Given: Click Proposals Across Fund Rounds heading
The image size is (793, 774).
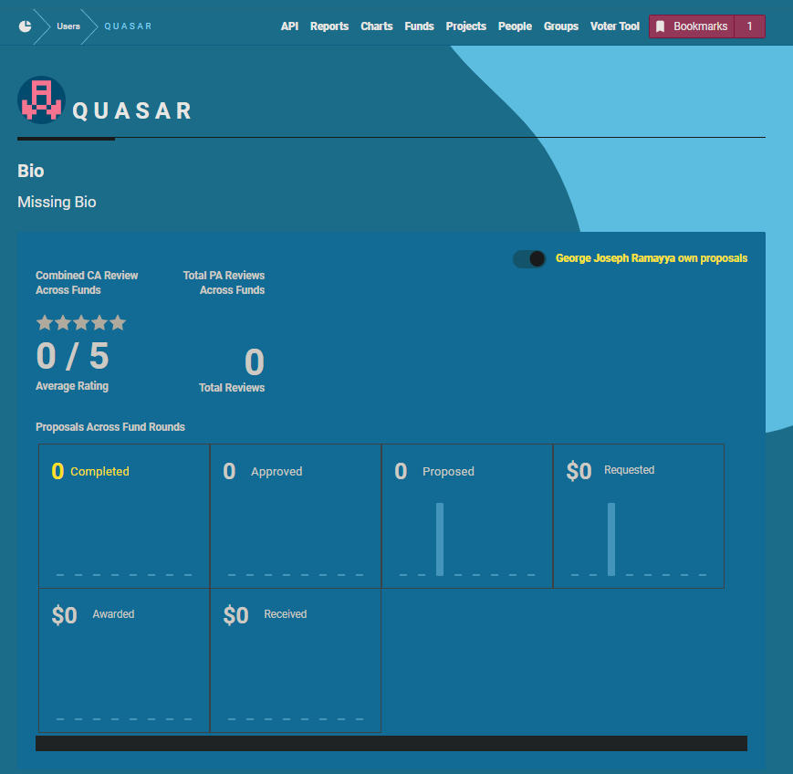Looking at the screenshot, I should 110,427.
